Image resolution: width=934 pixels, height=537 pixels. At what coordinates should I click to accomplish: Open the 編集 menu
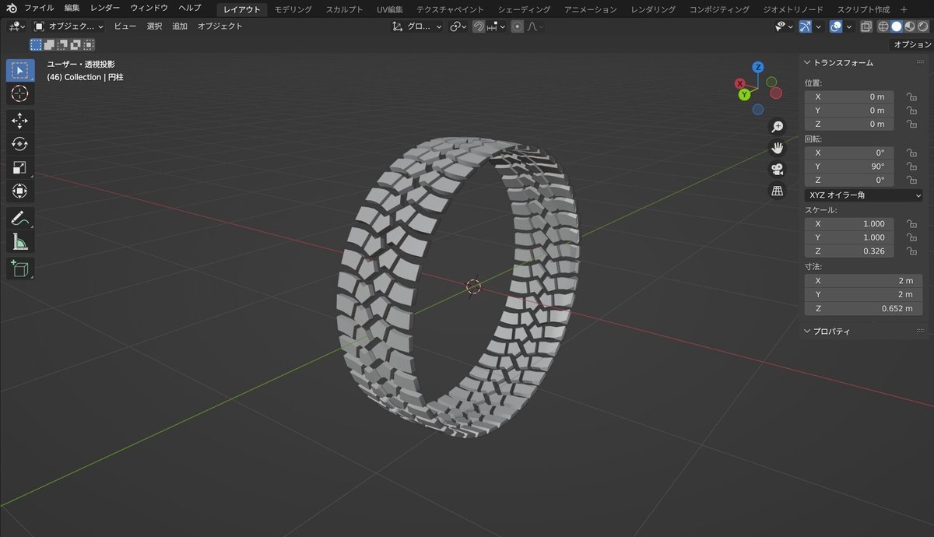[x=72, y=9]
